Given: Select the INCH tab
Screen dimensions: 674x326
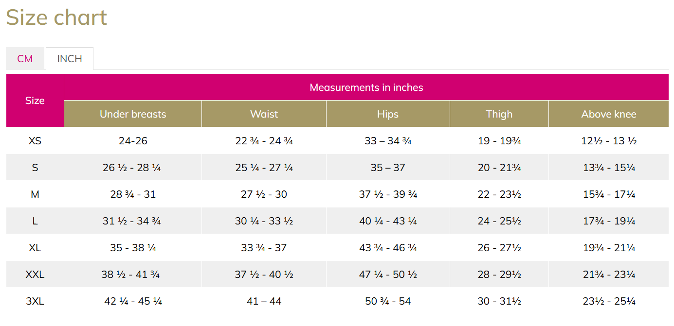Looking at the screenshot, I should 70,59.
